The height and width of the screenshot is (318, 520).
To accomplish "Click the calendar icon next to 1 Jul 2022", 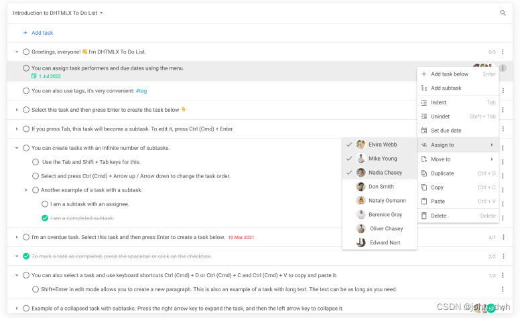I will pyautogui.click(x=34, y=76).
